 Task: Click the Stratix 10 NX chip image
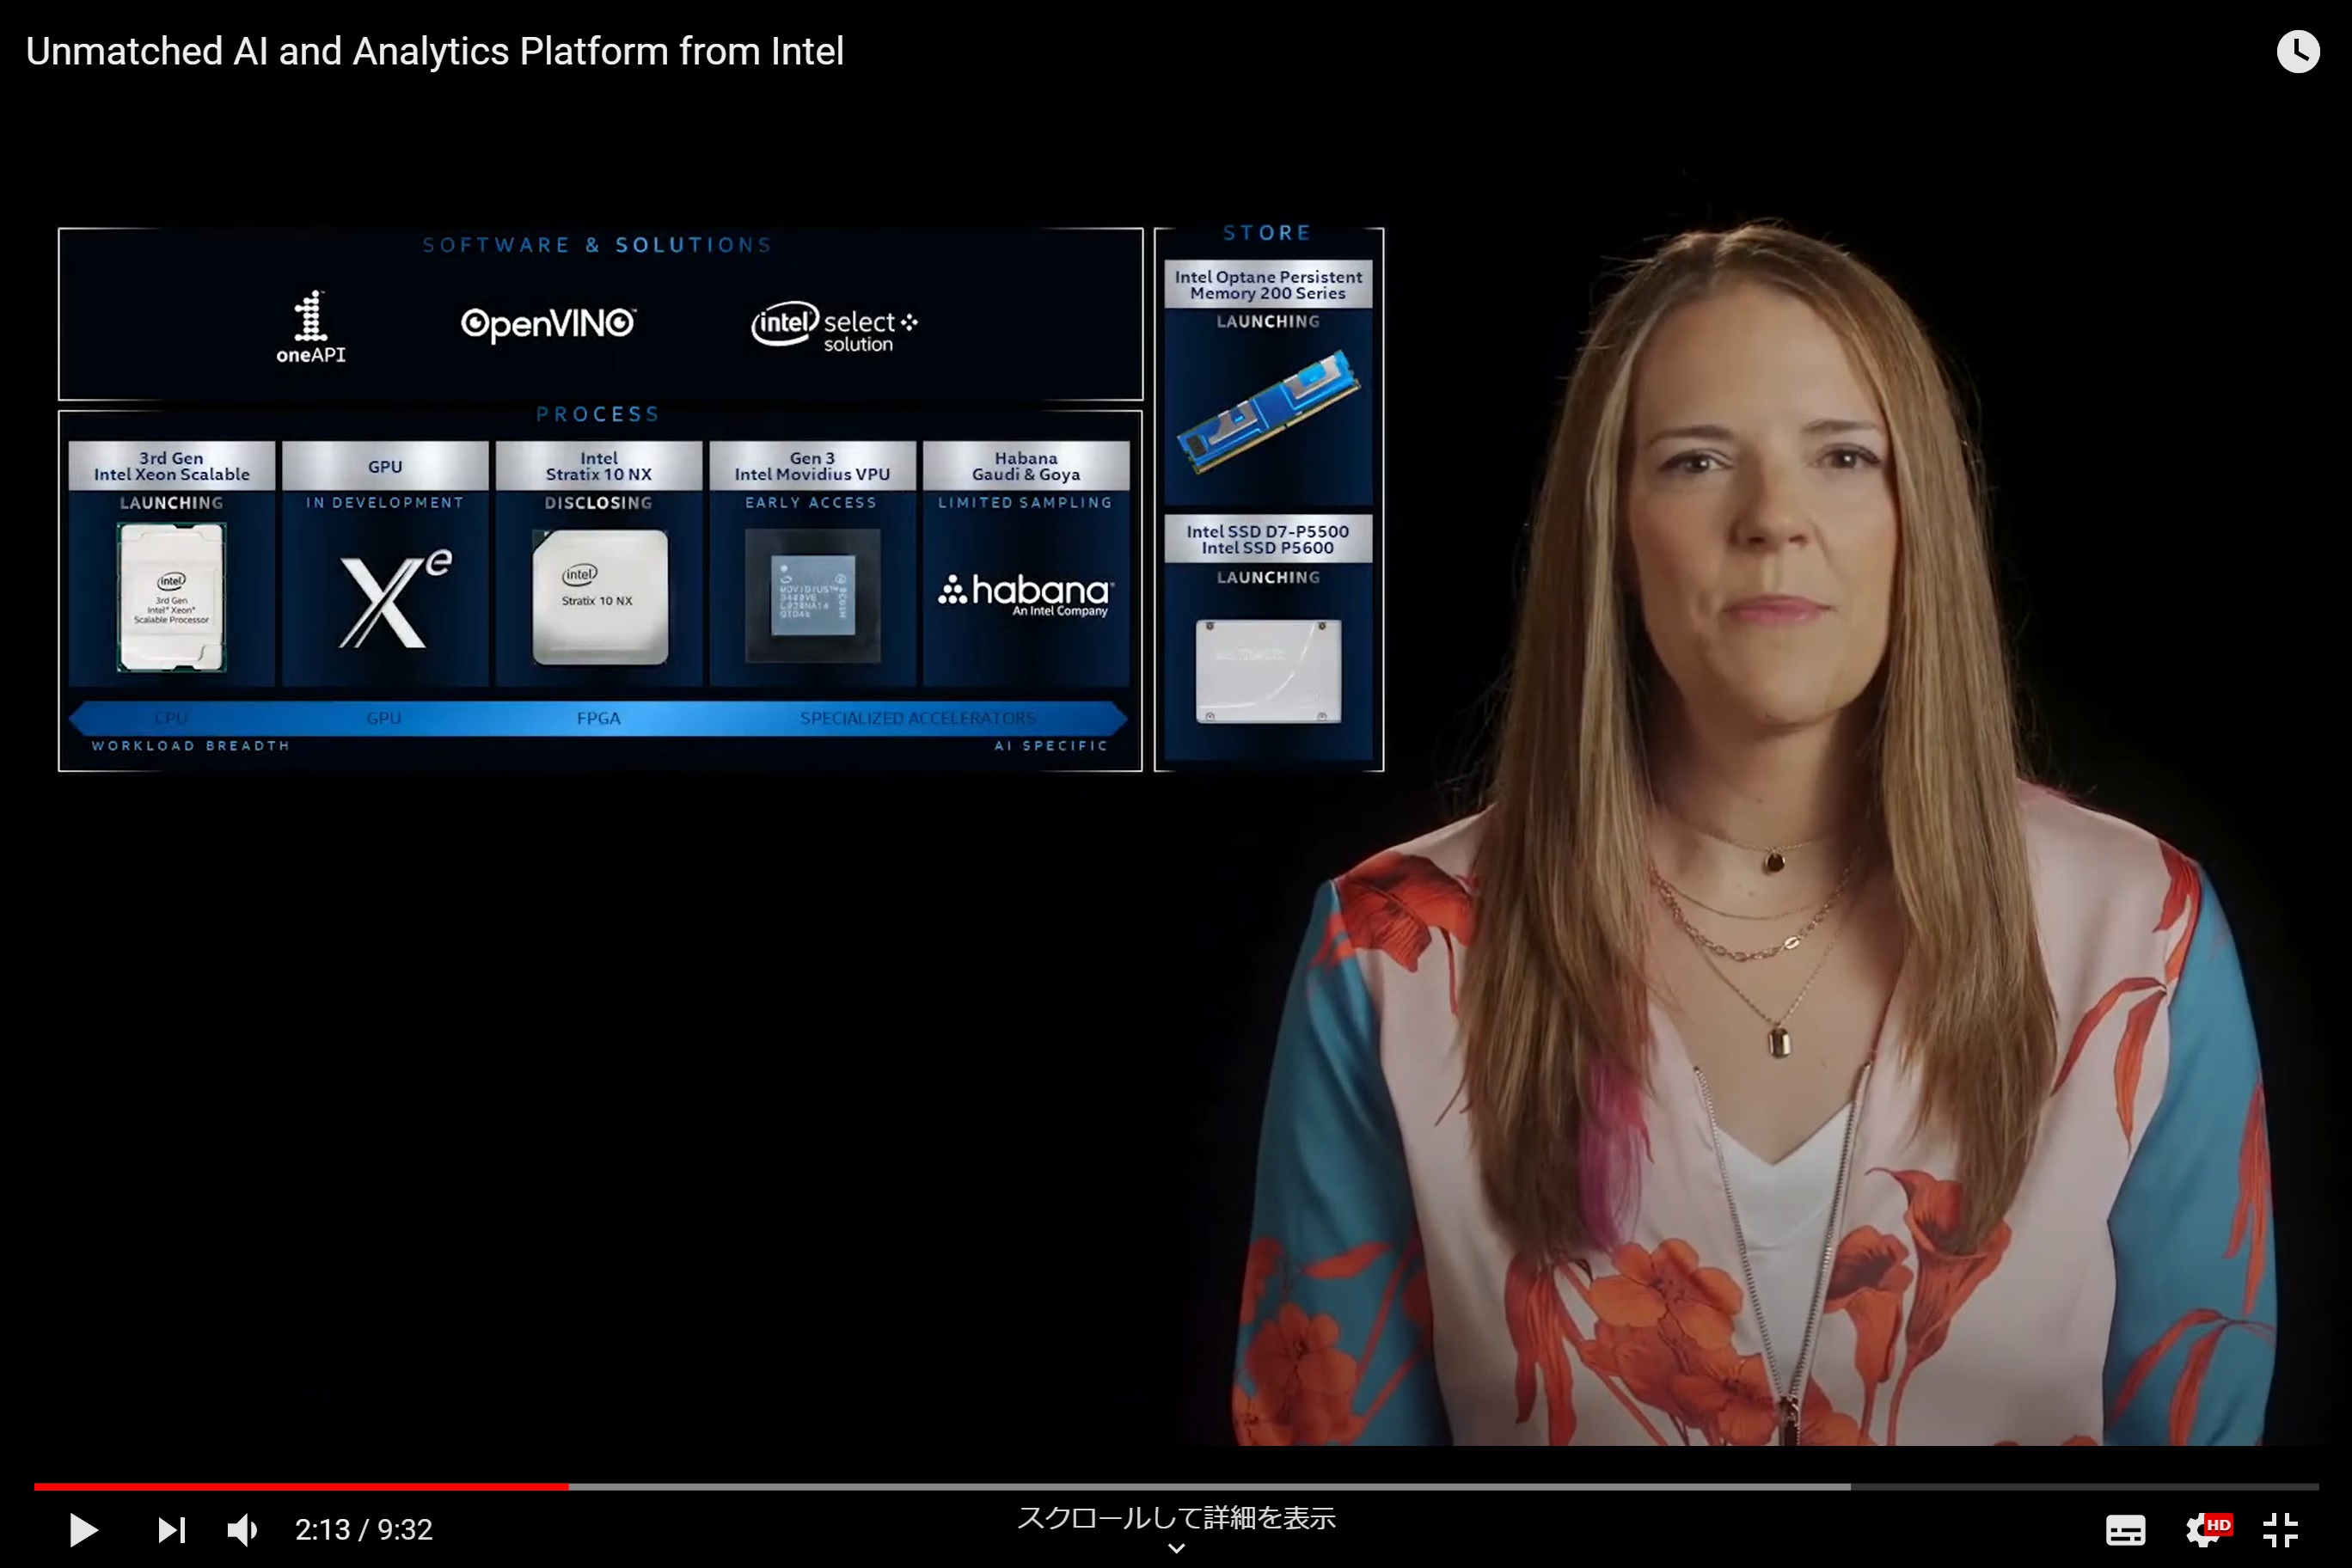click(599, 597)
